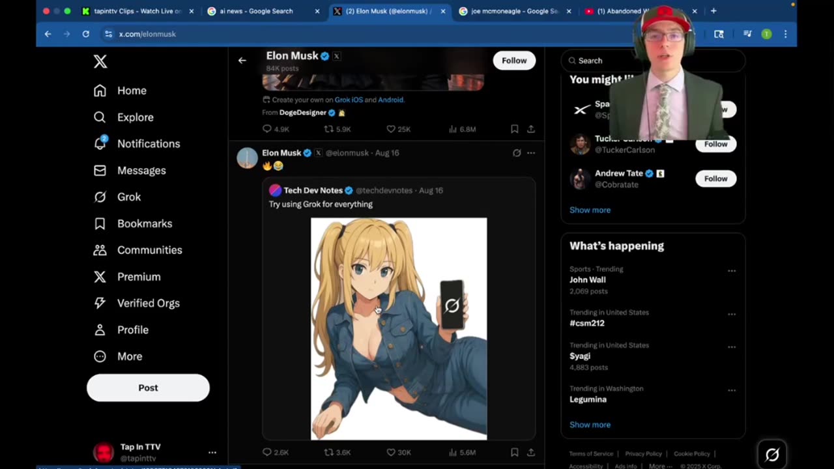Click the Verified Orgs lightning icon
834x469 pixels.
(100, 303)
